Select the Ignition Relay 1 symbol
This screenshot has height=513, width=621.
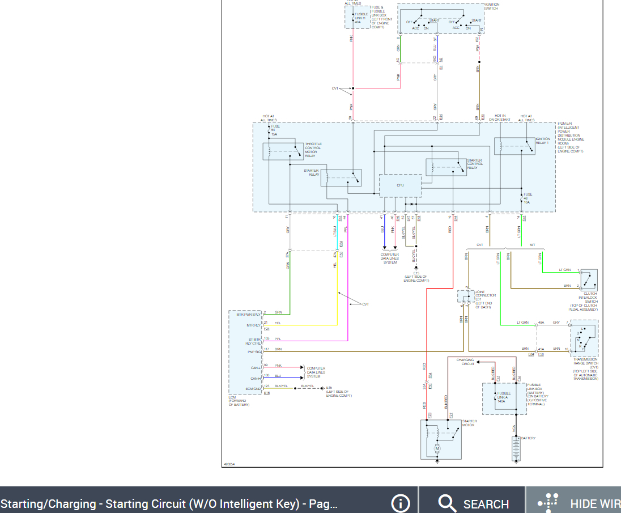coord(514,146)
